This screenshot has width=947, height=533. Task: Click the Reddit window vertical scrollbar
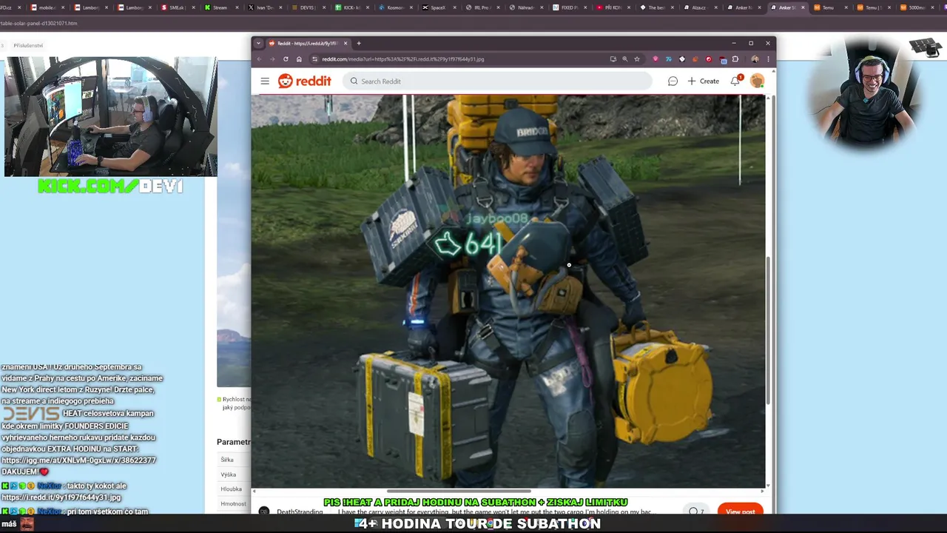[769, 329]
